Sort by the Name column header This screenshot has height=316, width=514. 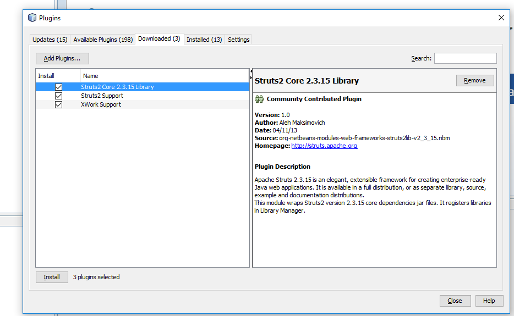point(165,76)
